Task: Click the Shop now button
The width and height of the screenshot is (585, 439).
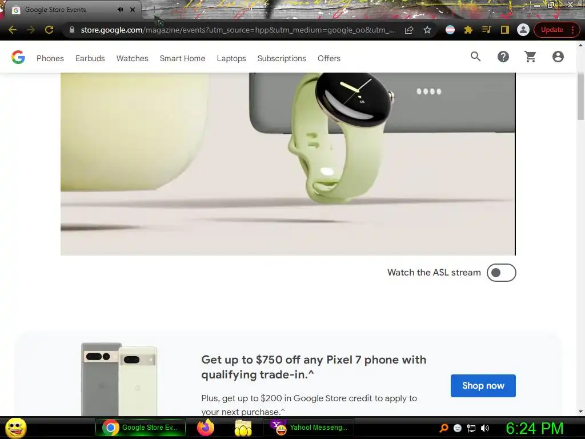Action: click(483, 386)
